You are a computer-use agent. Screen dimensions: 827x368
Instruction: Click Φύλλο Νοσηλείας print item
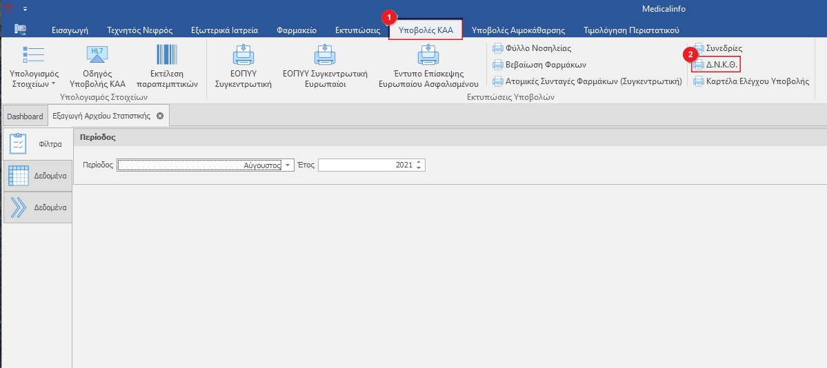point(531,48)
